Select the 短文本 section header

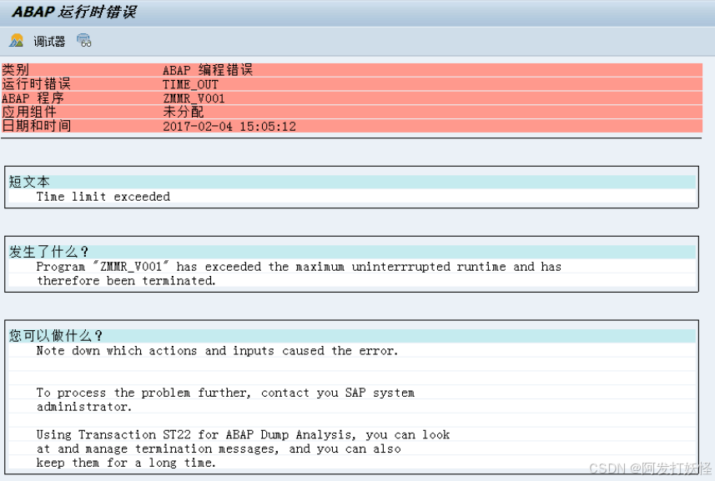[30, 182]
